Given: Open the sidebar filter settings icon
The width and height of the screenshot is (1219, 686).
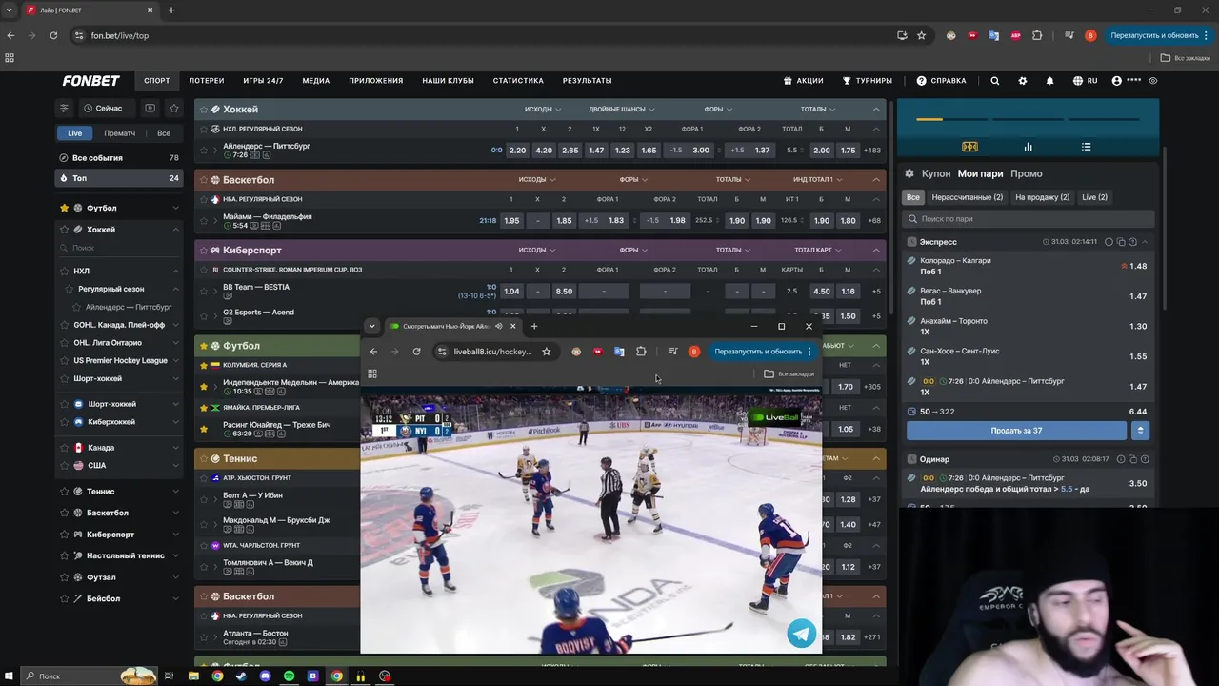Looking at the screenshot, I should tap(64, 109).
